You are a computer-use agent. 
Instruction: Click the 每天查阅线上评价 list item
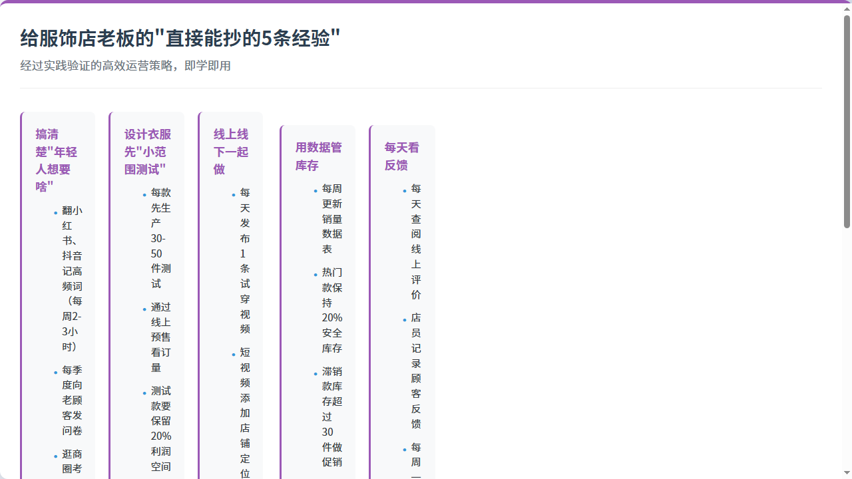[416, 241]
